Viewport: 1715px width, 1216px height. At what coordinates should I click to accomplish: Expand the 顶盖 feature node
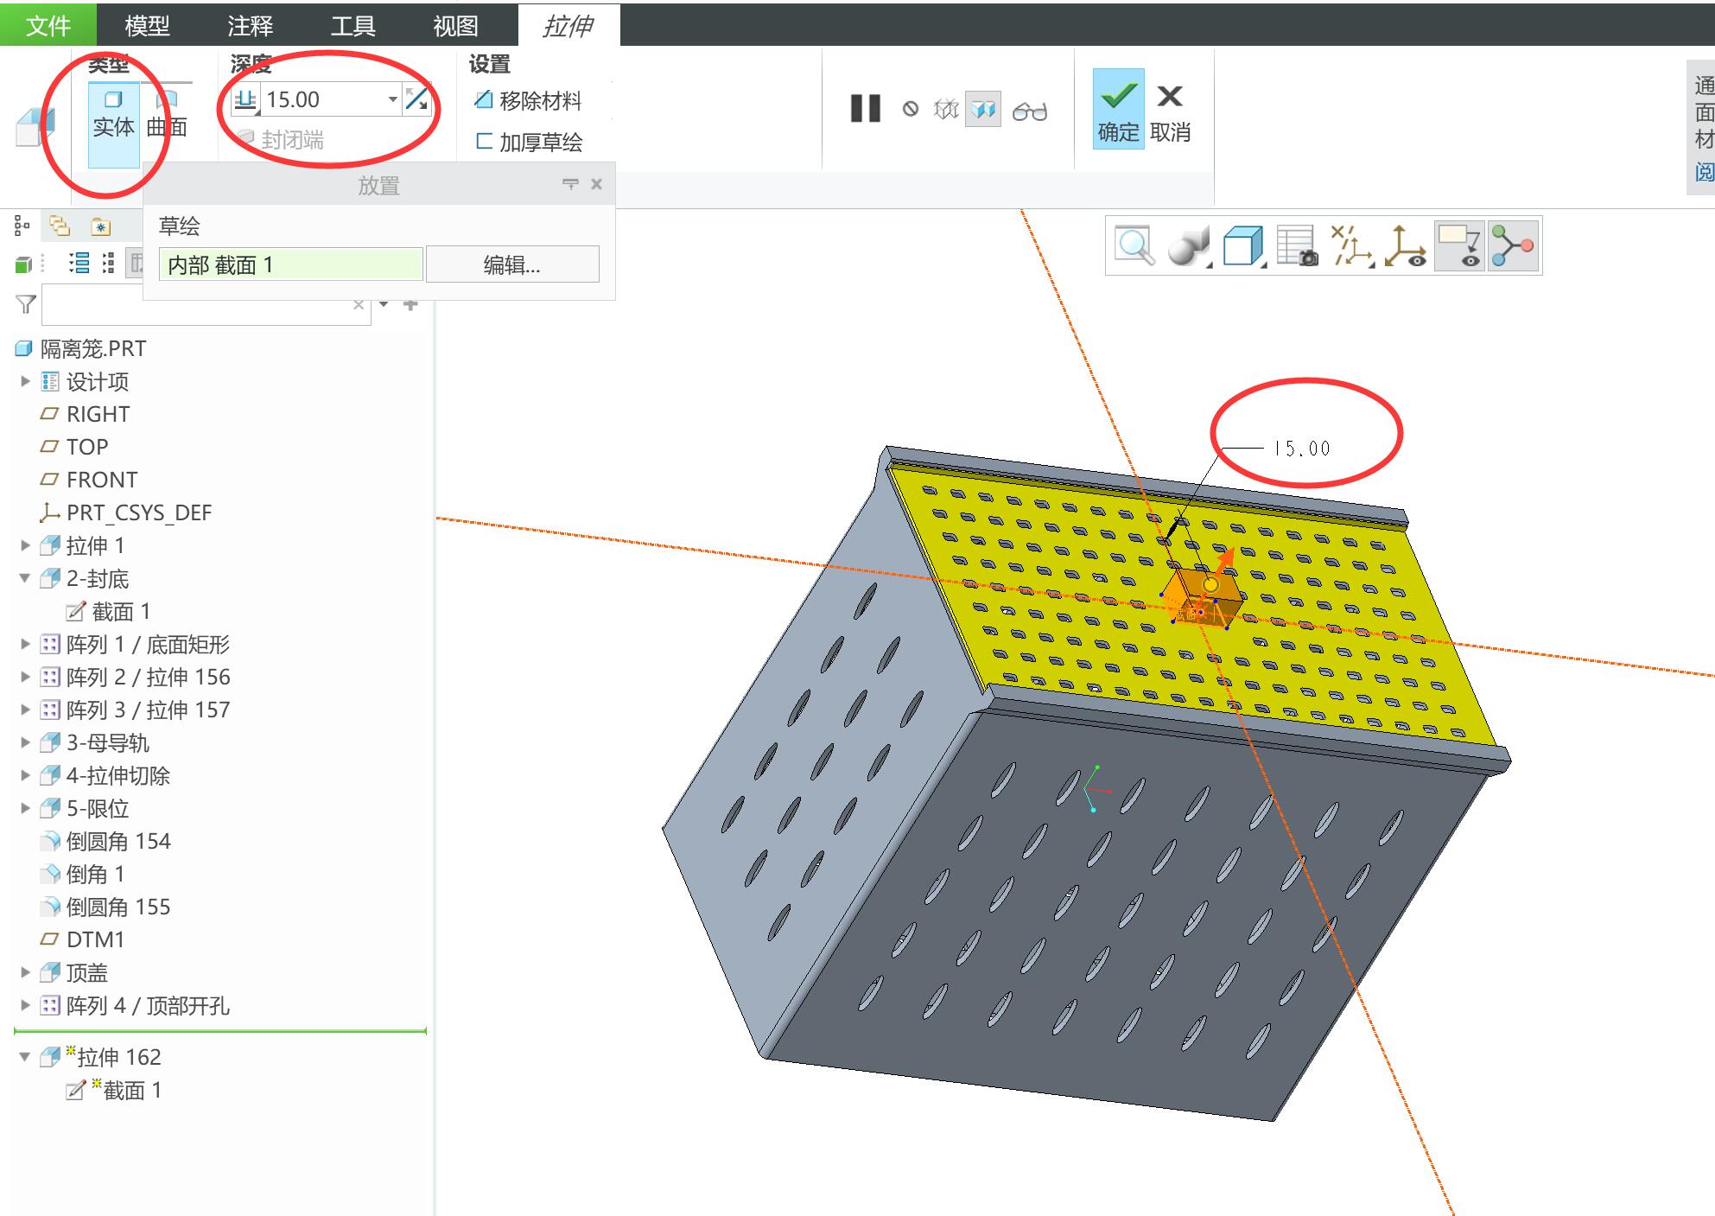pos(25,972)
